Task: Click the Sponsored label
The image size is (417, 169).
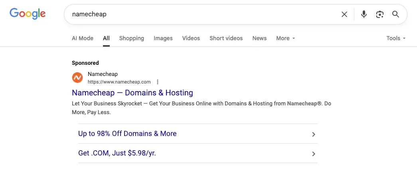Action: point(85,63)
